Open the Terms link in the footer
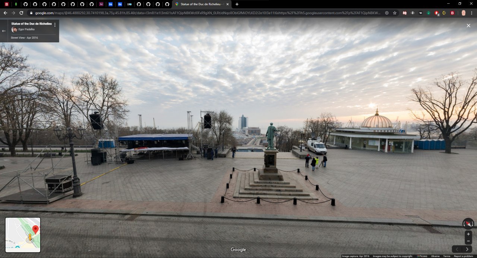 coord(446,256)
